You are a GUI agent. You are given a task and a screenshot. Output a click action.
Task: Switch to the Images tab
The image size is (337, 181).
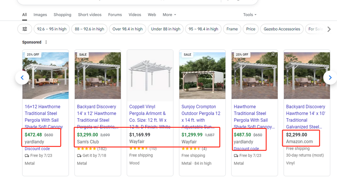(x=40, y=15)
